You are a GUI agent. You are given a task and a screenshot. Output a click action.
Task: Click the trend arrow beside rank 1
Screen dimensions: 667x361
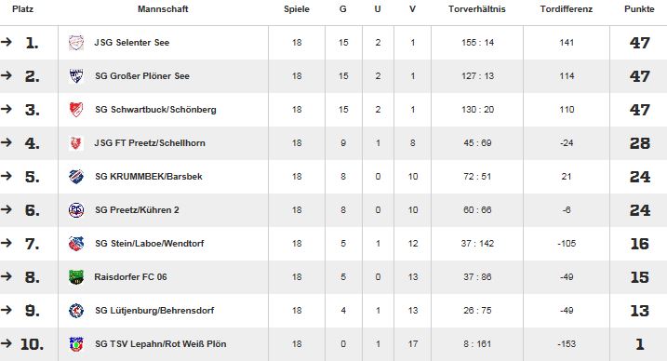(7, 42)
